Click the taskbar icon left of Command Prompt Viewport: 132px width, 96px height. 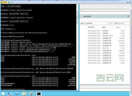tap(31, 94)
